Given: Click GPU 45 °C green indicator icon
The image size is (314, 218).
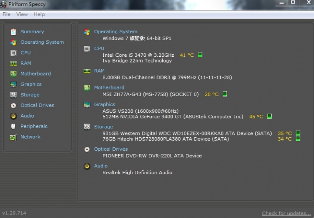Looking at the screenshot, I should [270, 116].
